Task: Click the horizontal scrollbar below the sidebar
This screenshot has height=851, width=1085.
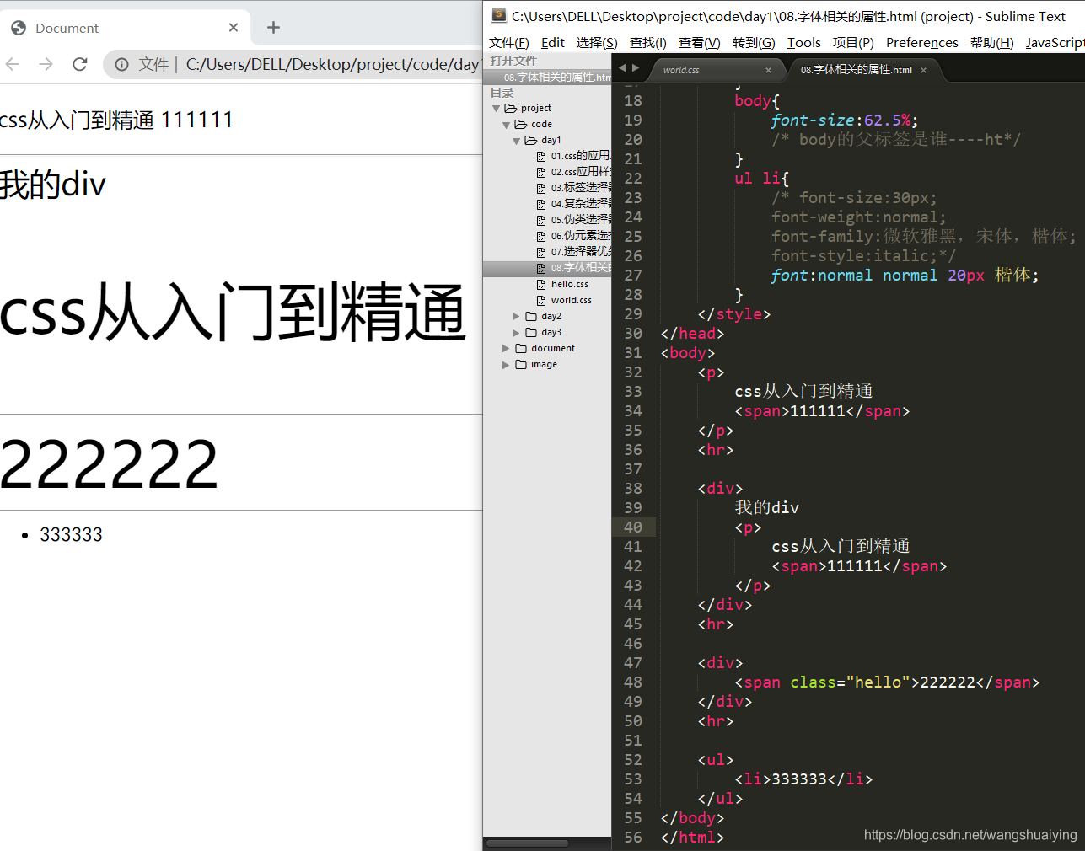Action: (528, 842)
